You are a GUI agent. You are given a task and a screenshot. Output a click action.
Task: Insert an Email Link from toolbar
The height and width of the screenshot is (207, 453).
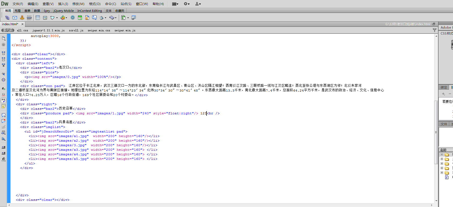coord(15,18)
